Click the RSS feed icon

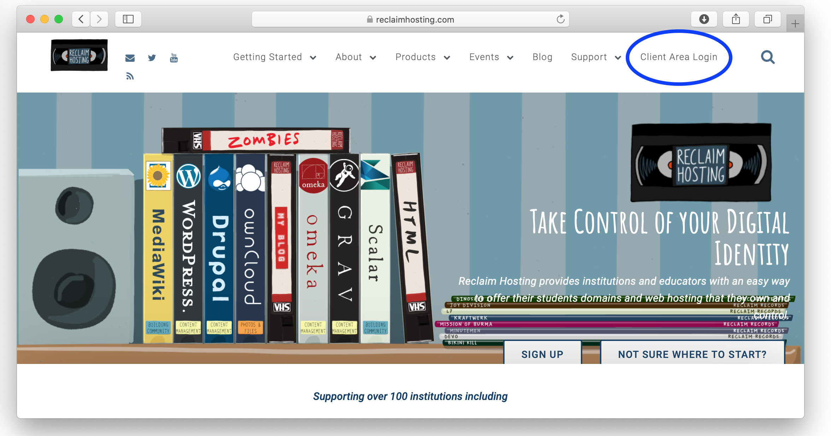(130, 76)
